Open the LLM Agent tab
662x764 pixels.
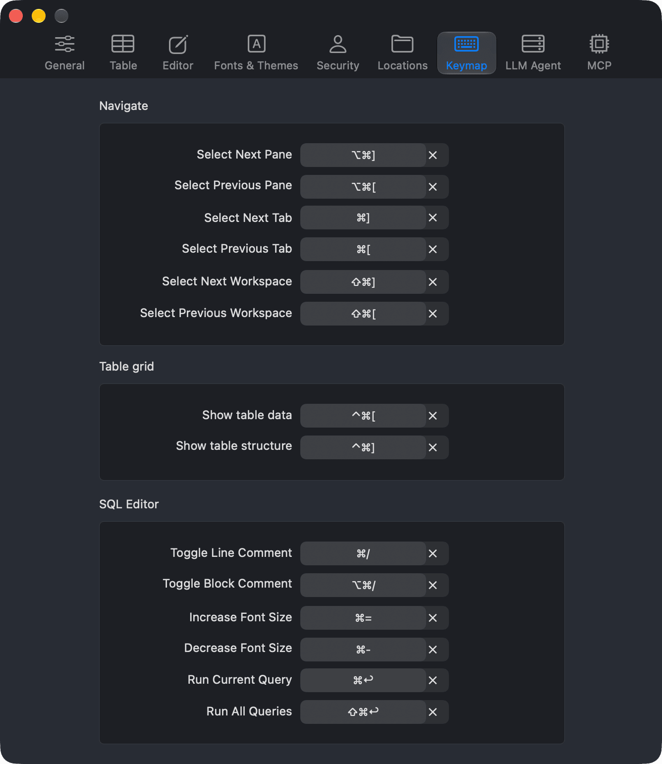(x=533, y=53)
